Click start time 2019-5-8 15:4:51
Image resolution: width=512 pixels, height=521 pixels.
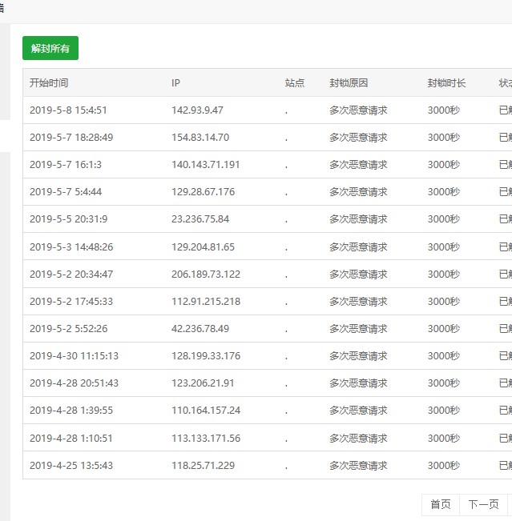(68, 110)
